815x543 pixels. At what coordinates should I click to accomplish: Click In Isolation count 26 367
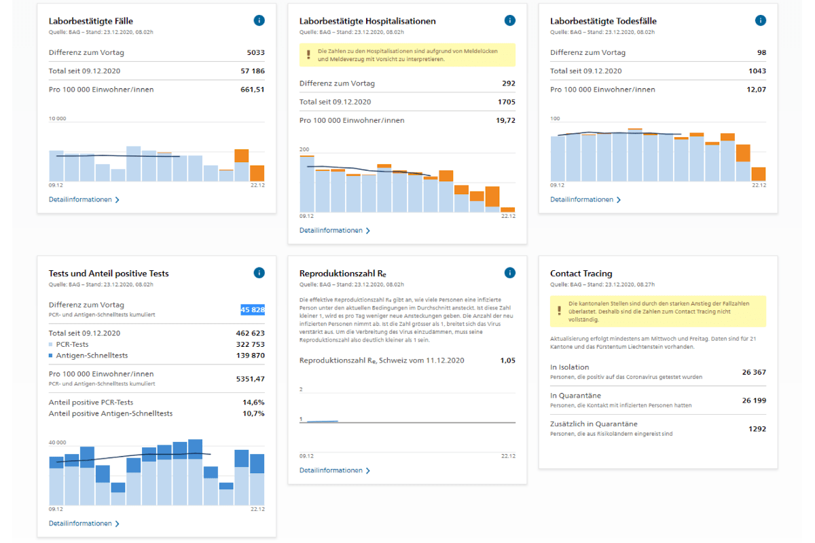coord(755,372)
